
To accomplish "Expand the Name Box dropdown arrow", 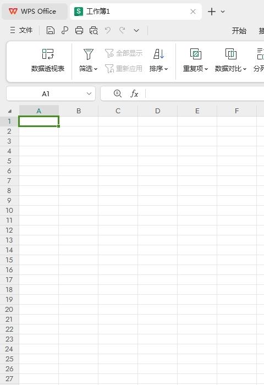I will (x=89, y=94).
